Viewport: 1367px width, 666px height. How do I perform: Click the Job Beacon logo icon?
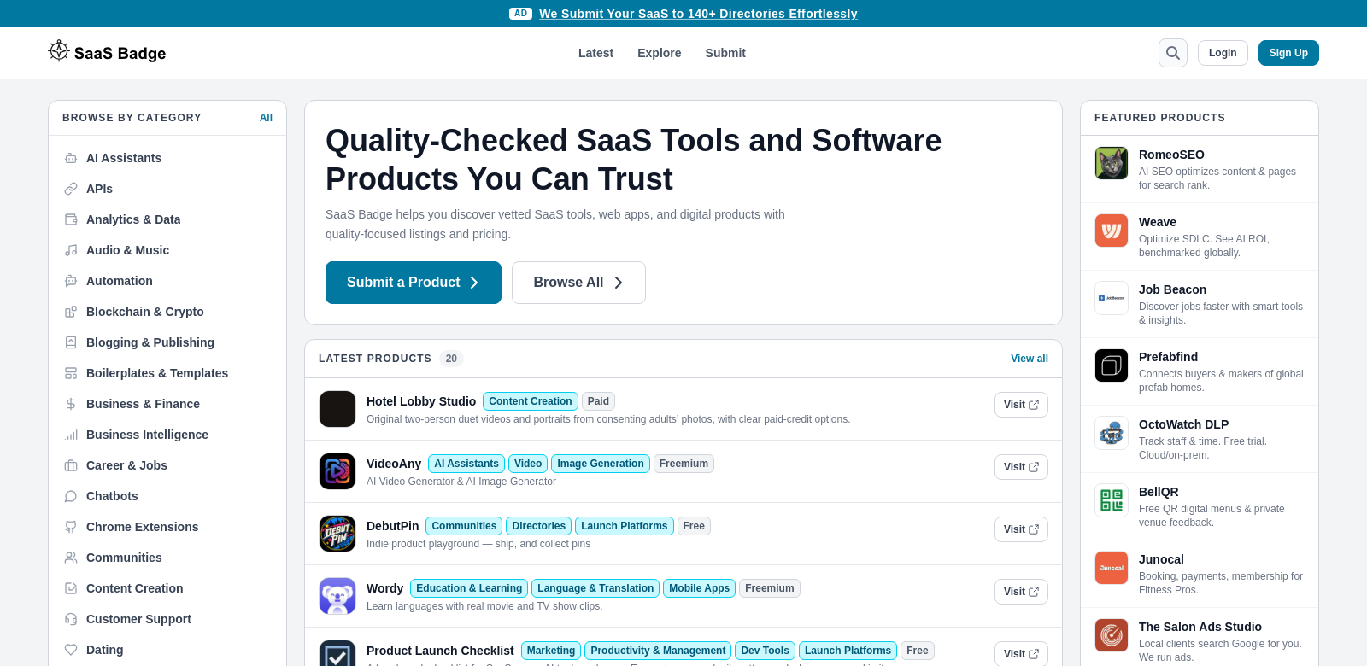coord(1112,298)
